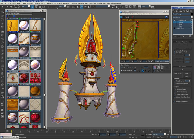This screenshot has width=194, height=139.
Task: Click the Load... button in Parameters
Action: pyautogui.click(x=186, y=76)
